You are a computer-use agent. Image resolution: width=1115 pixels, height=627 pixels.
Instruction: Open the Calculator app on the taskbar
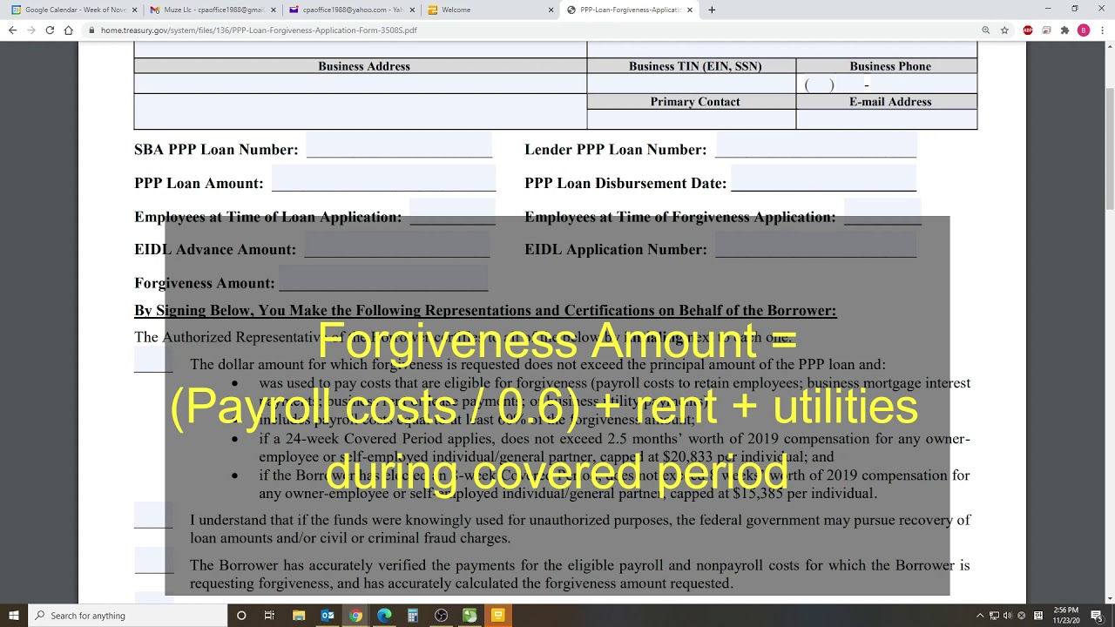(x=413, y=616)
